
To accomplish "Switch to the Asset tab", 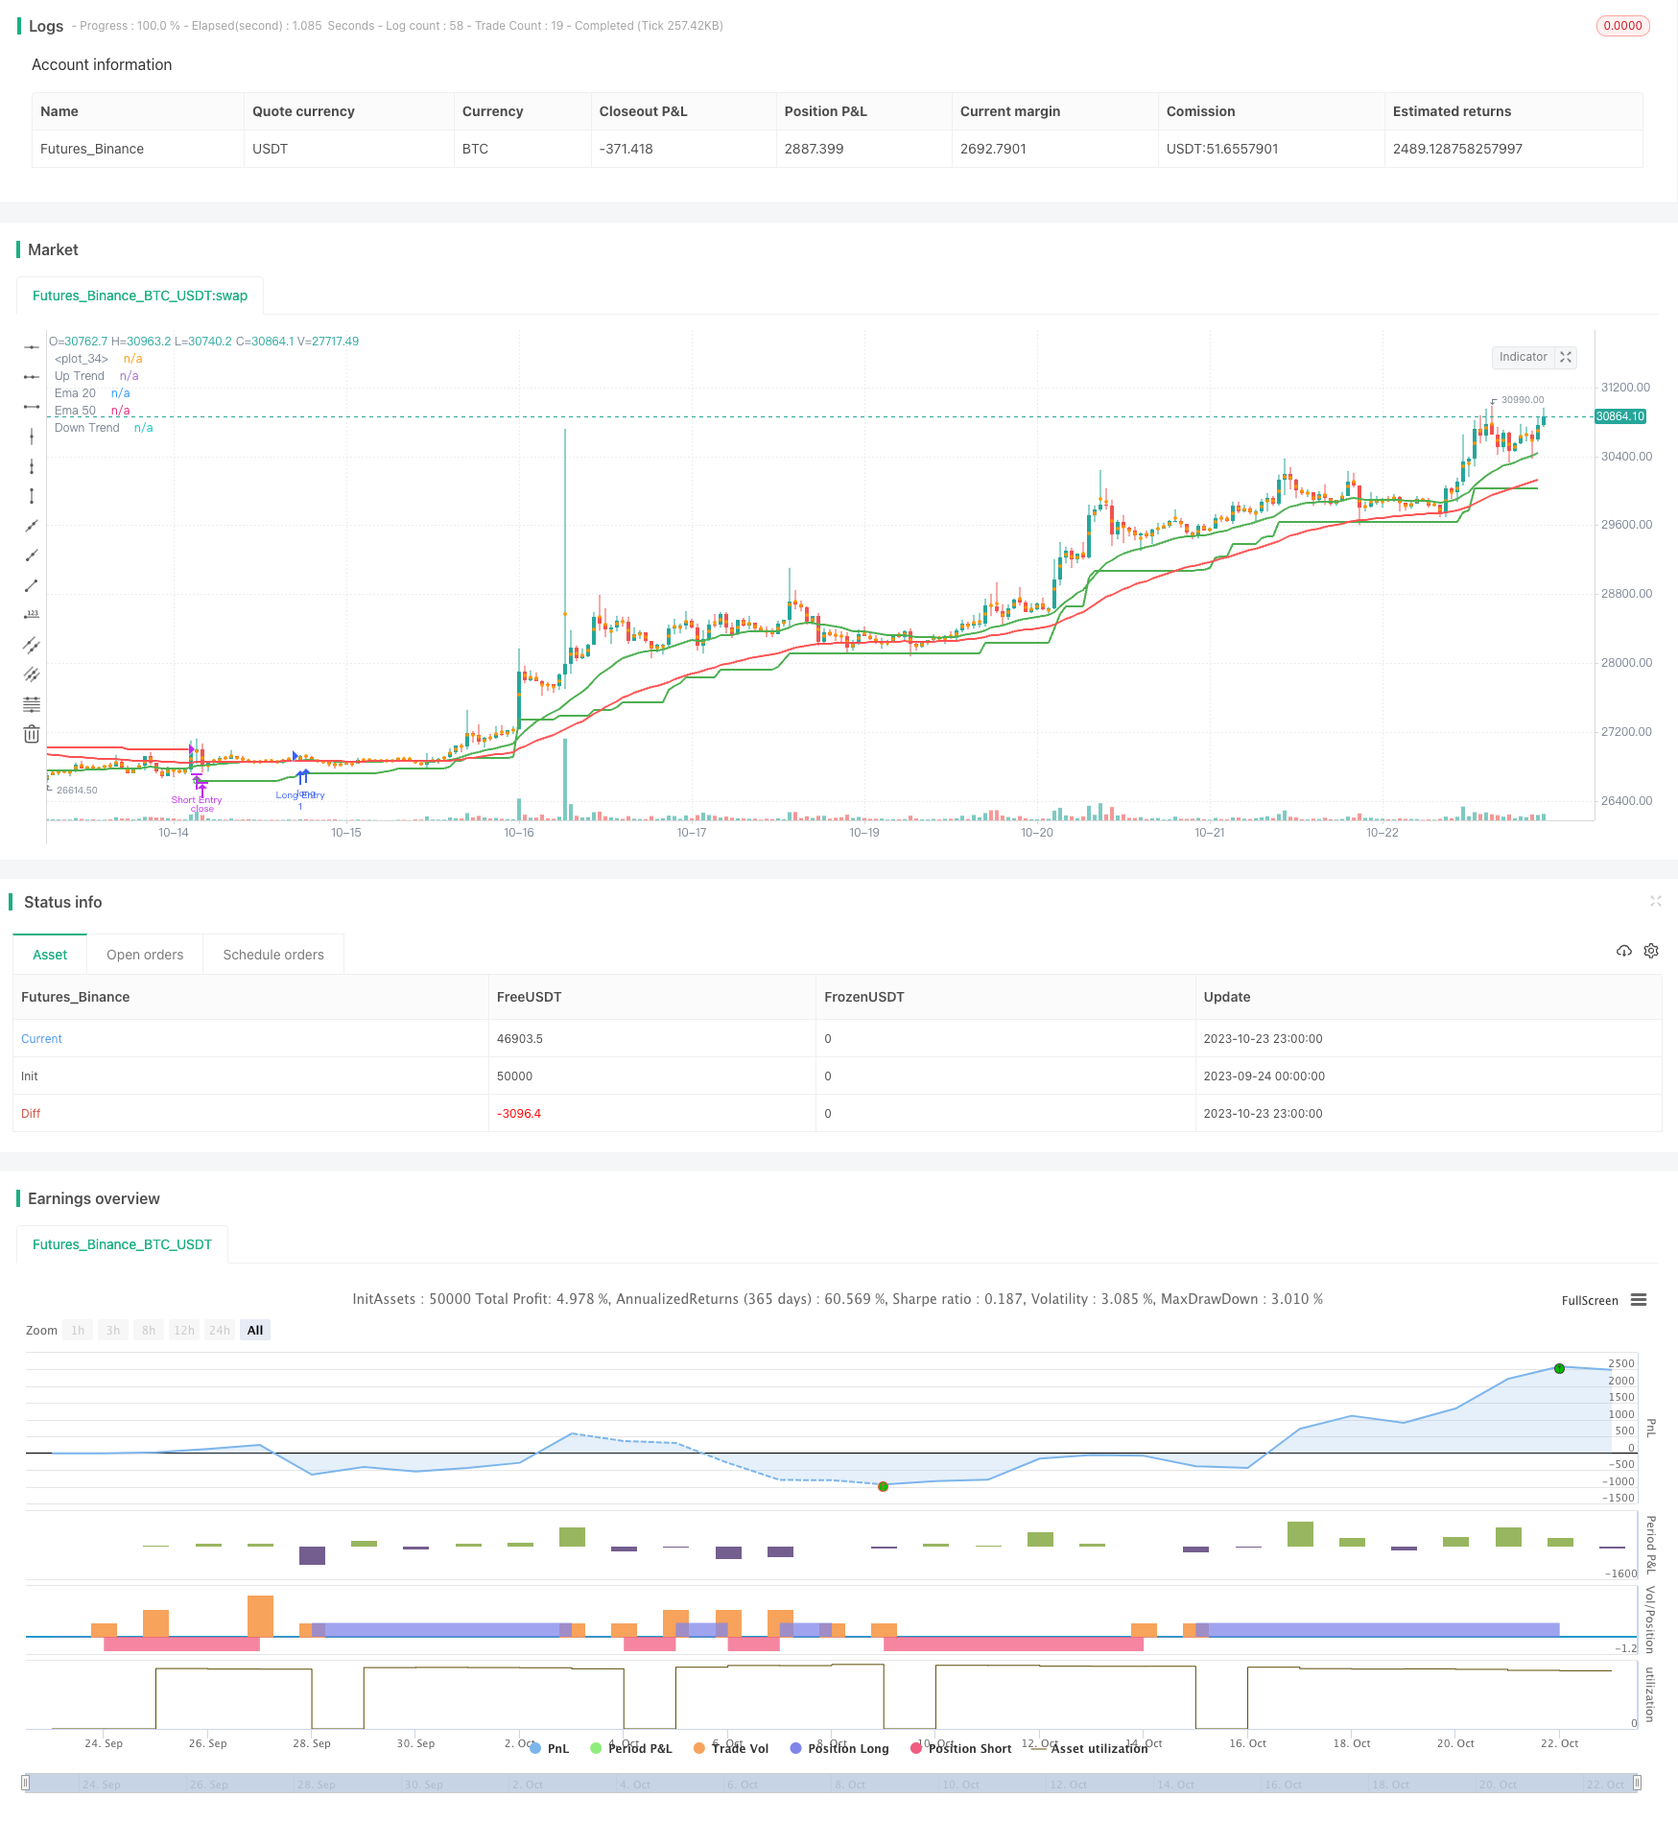I will pyautogui.click(x=50, y=955).
